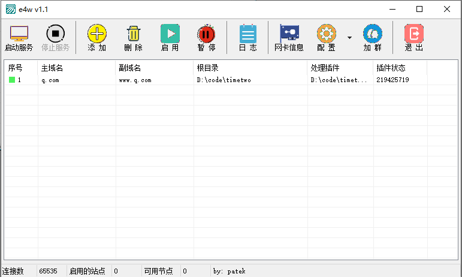462x277 pixels.
Task: Click the 删除 (Delete) trash icon
Action: [133, 34]
